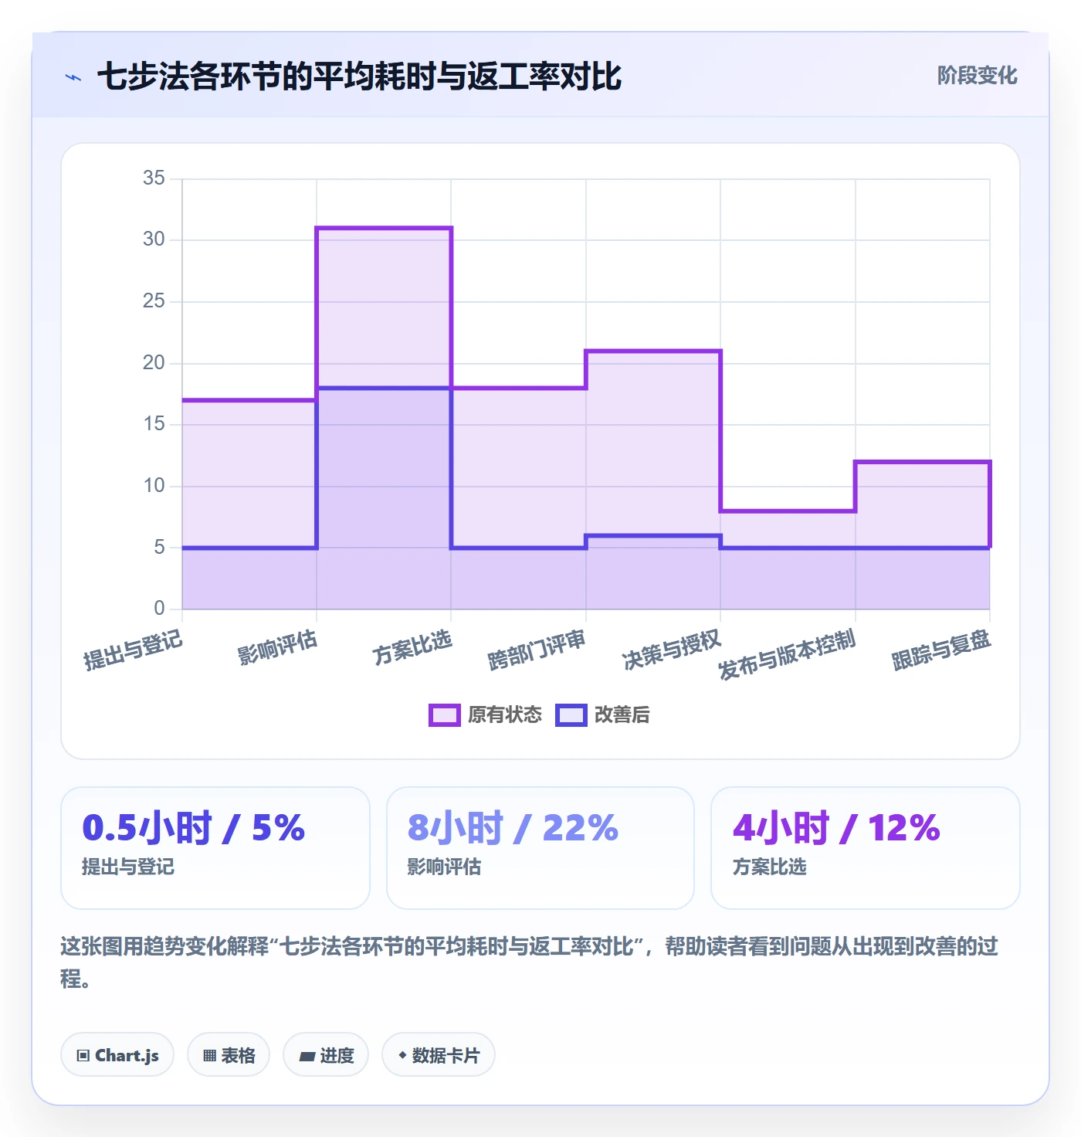Select the Chart.js tag chip
This screenshot has width=1081, height=1137.
(117, 1055)
